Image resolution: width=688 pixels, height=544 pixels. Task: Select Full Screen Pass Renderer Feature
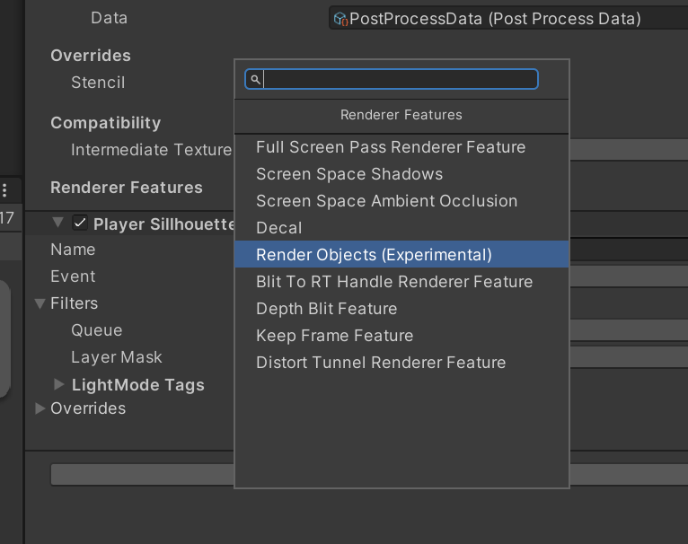tap(391, 147)
